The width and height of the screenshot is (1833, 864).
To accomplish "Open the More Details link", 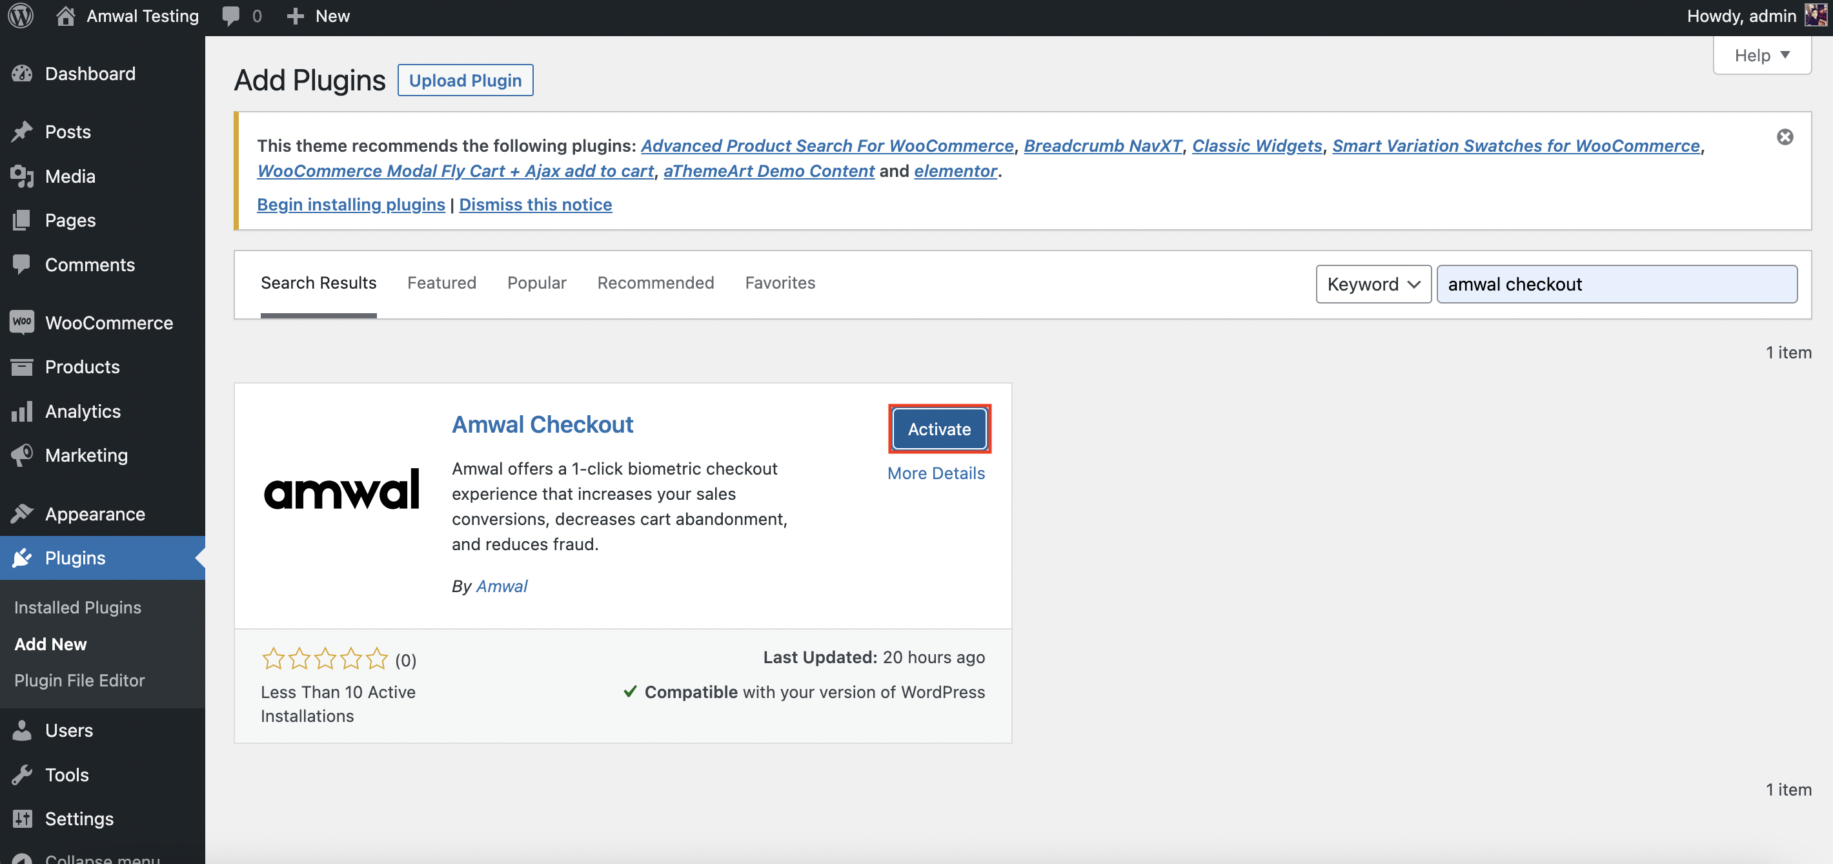I will 936,473.
